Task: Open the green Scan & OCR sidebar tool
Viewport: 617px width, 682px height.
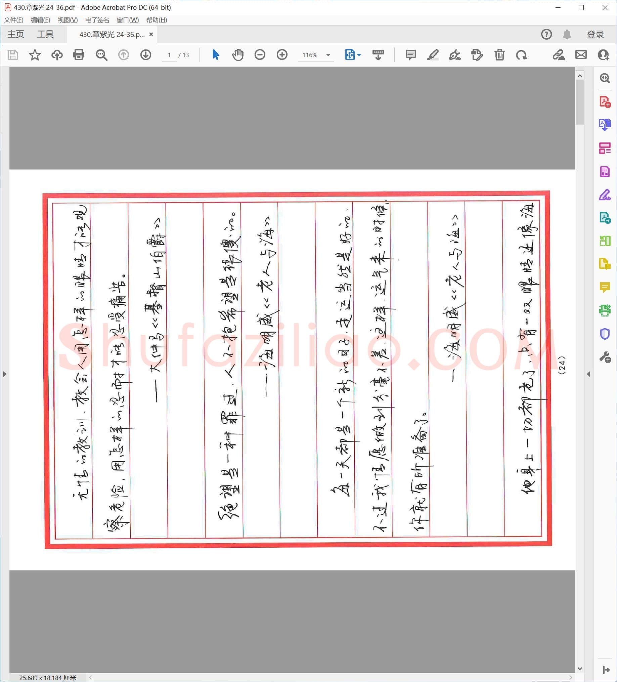Action: [605, 310]
